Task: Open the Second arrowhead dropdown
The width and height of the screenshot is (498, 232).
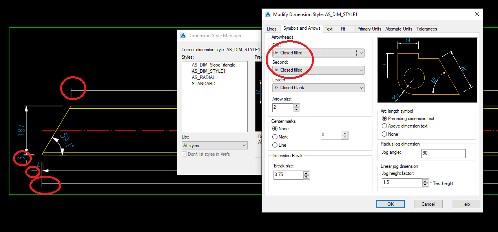Action: coord(361,70)
